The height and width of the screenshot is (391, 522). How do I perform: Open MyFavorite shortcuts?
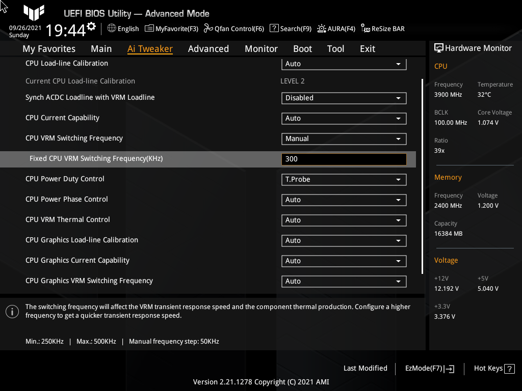tap(171, 29)
